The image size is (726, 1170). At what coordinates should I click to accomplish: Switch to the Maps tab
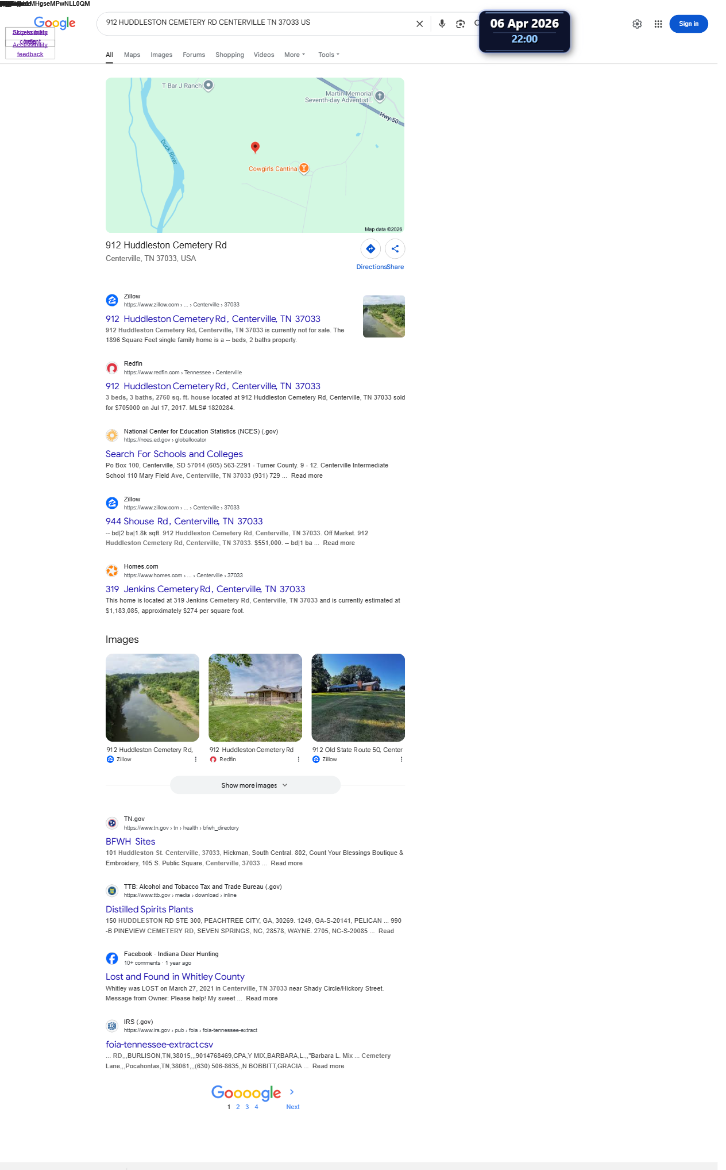pos(132,55)
